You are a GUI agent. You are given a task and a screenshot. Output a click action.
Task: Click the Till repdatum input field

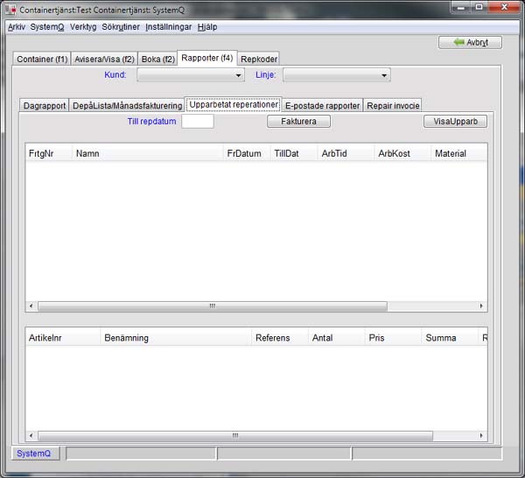(x=198, y=122)
